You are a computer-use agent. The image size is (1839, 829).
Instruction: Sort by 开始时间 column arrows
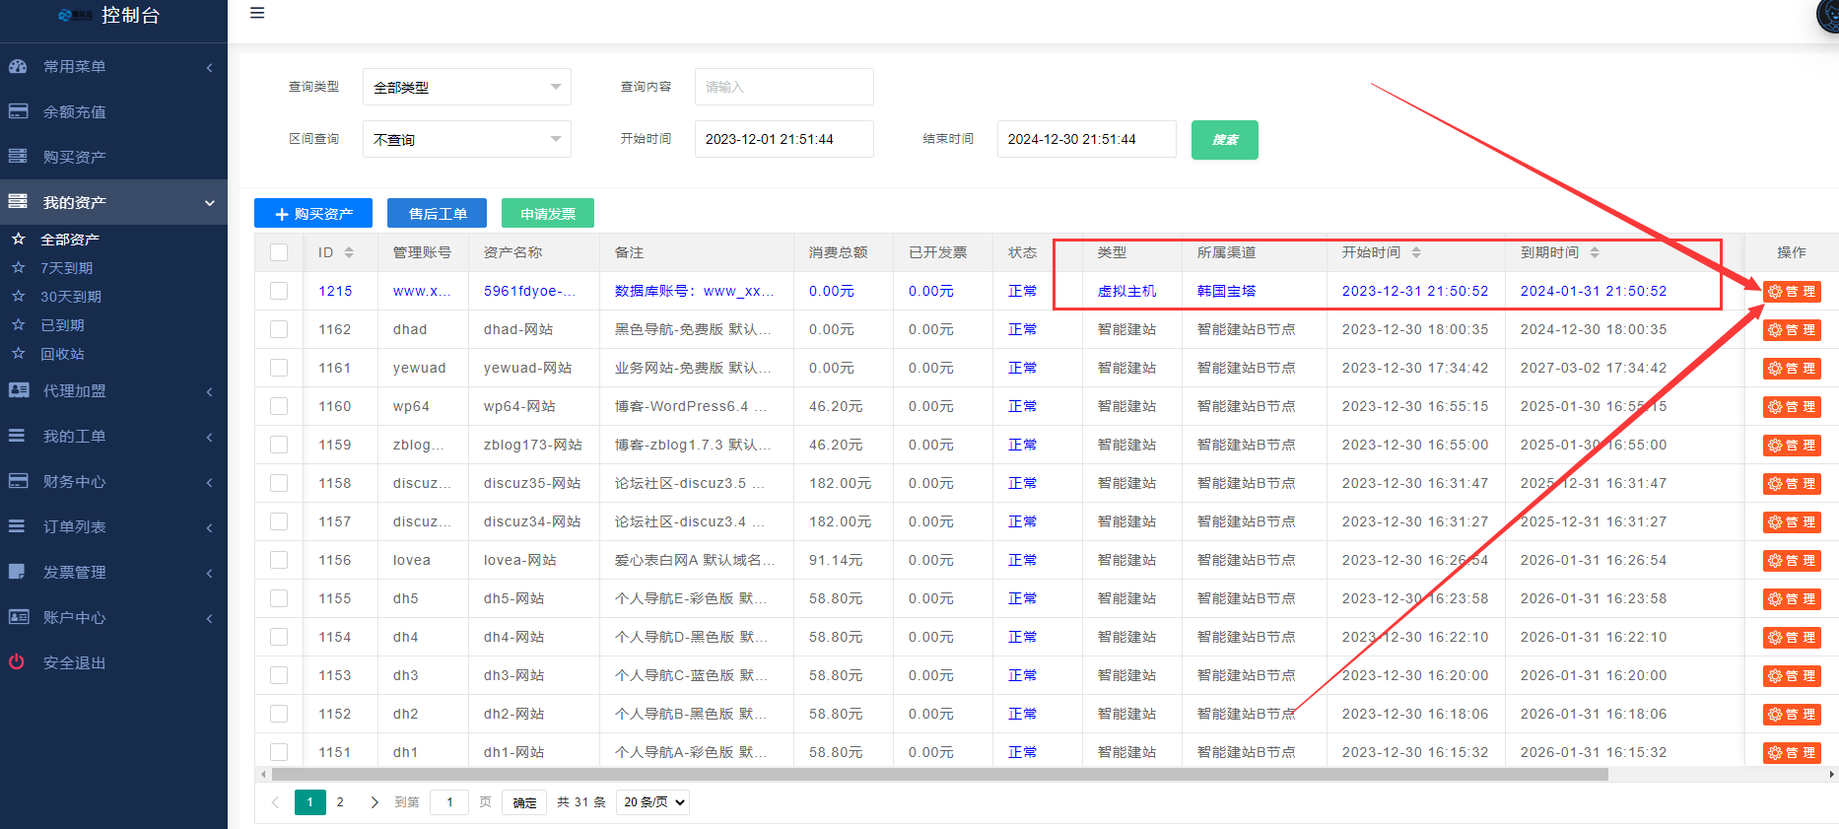[1416, 253]
